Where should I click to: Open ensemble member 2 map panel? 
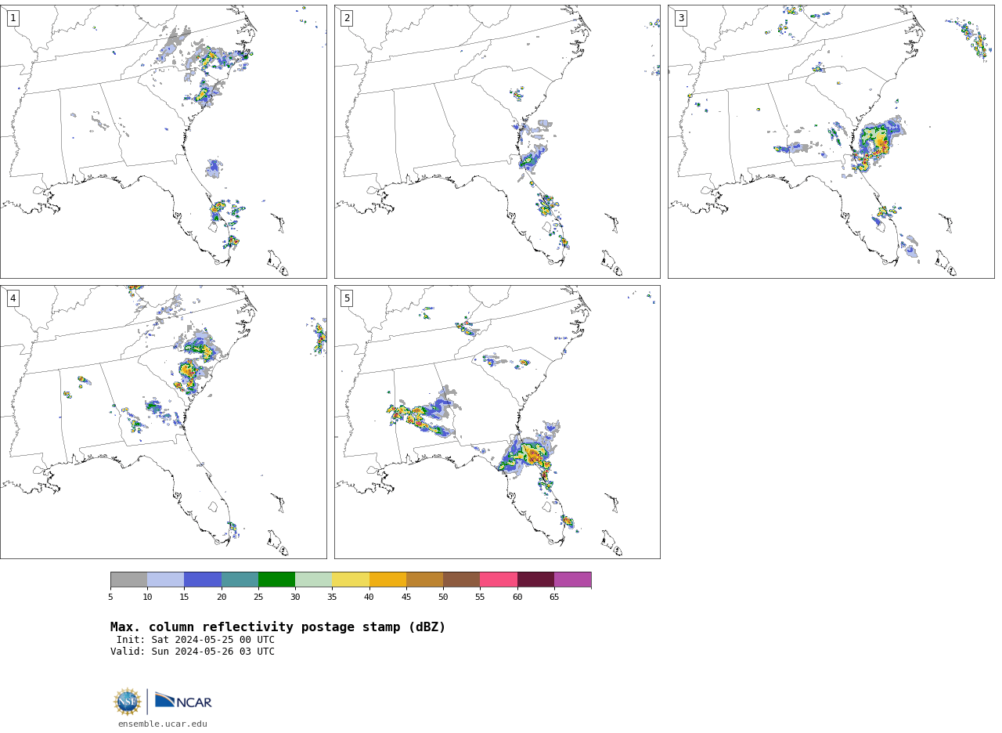pyautogui.click(x=497, y=142)
